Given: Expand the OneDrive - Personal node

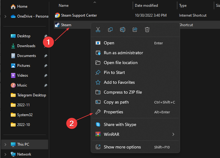Looking at the screenshot, I should (5, 16).
